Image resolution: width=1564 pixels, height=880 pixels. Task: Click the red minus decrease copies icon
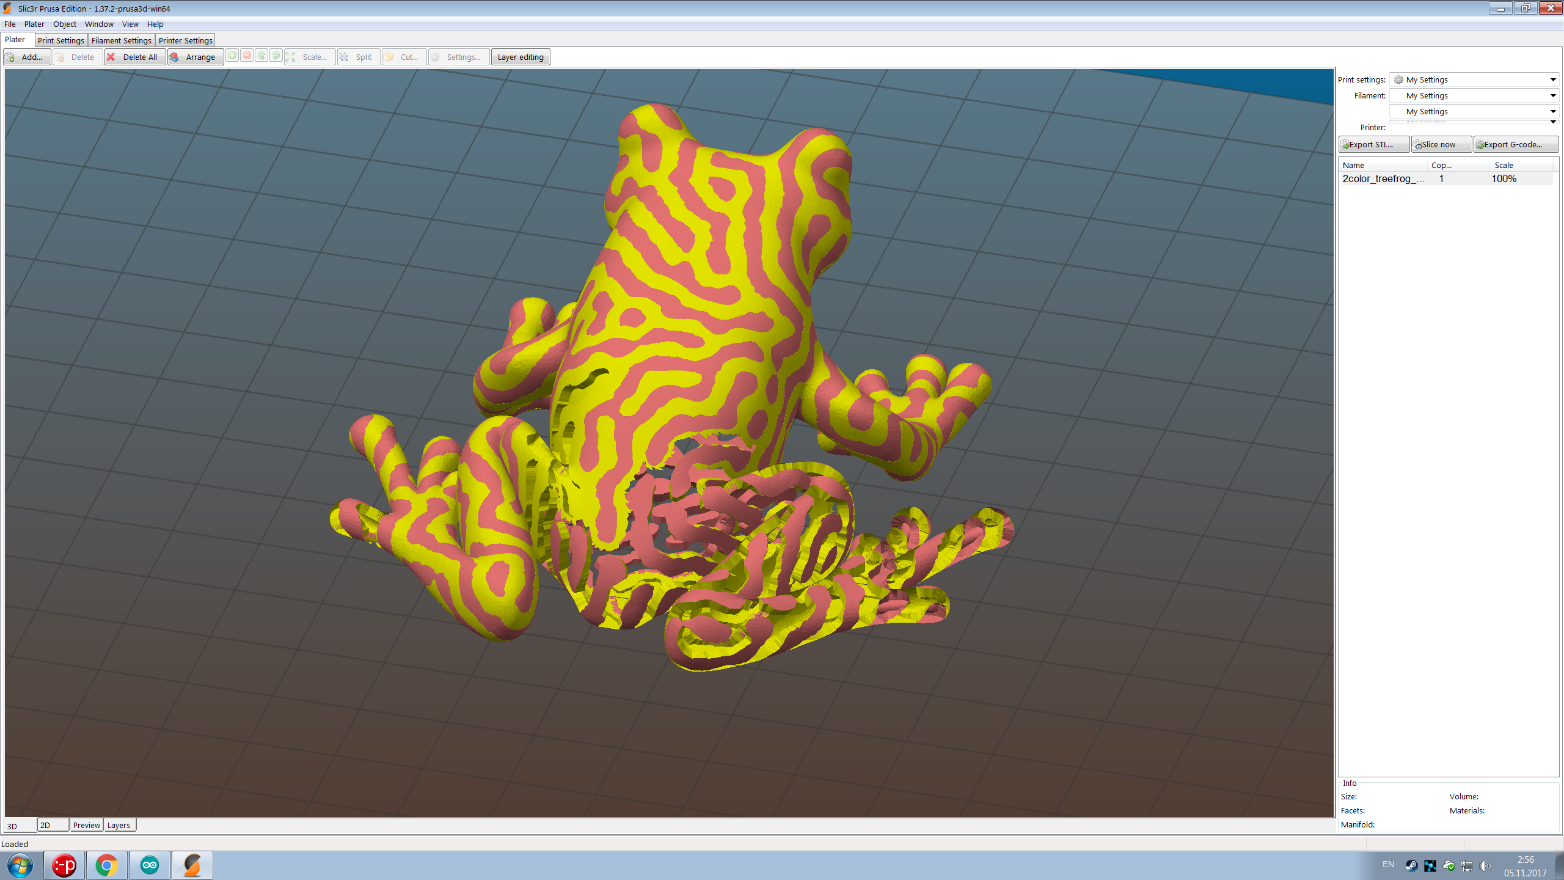click(x=247, y=56)
